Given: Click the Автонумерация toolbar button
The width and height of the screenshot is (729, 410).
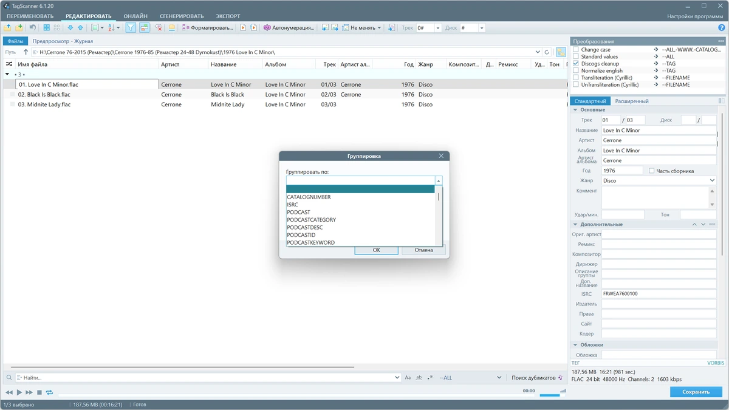Looking at the screenshot, I should point(289,28).
